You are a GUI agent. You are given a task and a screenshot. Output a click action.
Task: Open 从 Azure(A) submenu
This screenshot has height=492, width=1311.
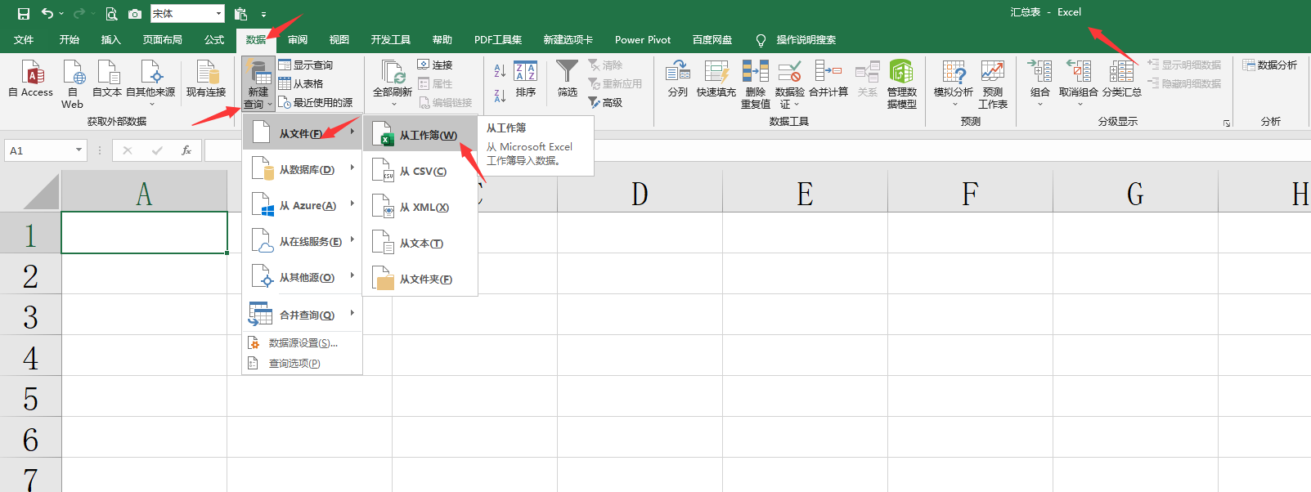point(303,205)
